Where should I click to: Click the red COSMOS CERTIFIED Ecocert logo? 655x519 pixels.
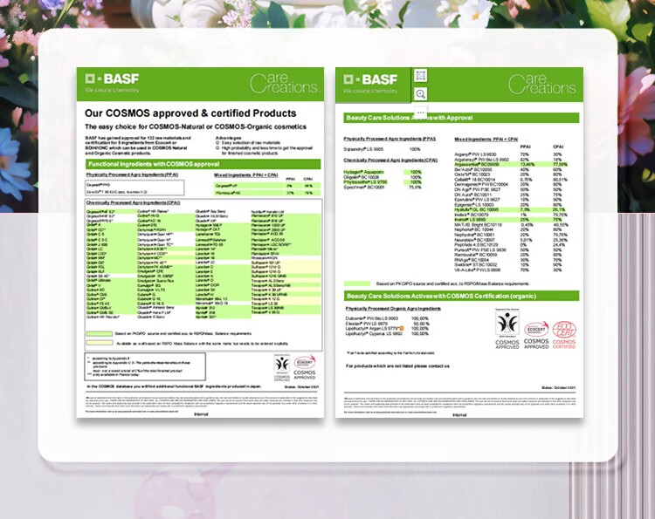564,335
